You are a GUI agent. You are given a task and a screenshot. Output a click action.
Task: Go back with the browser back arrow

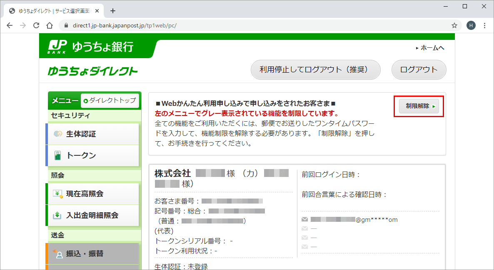pyautogui.click(x=10, y=25)
